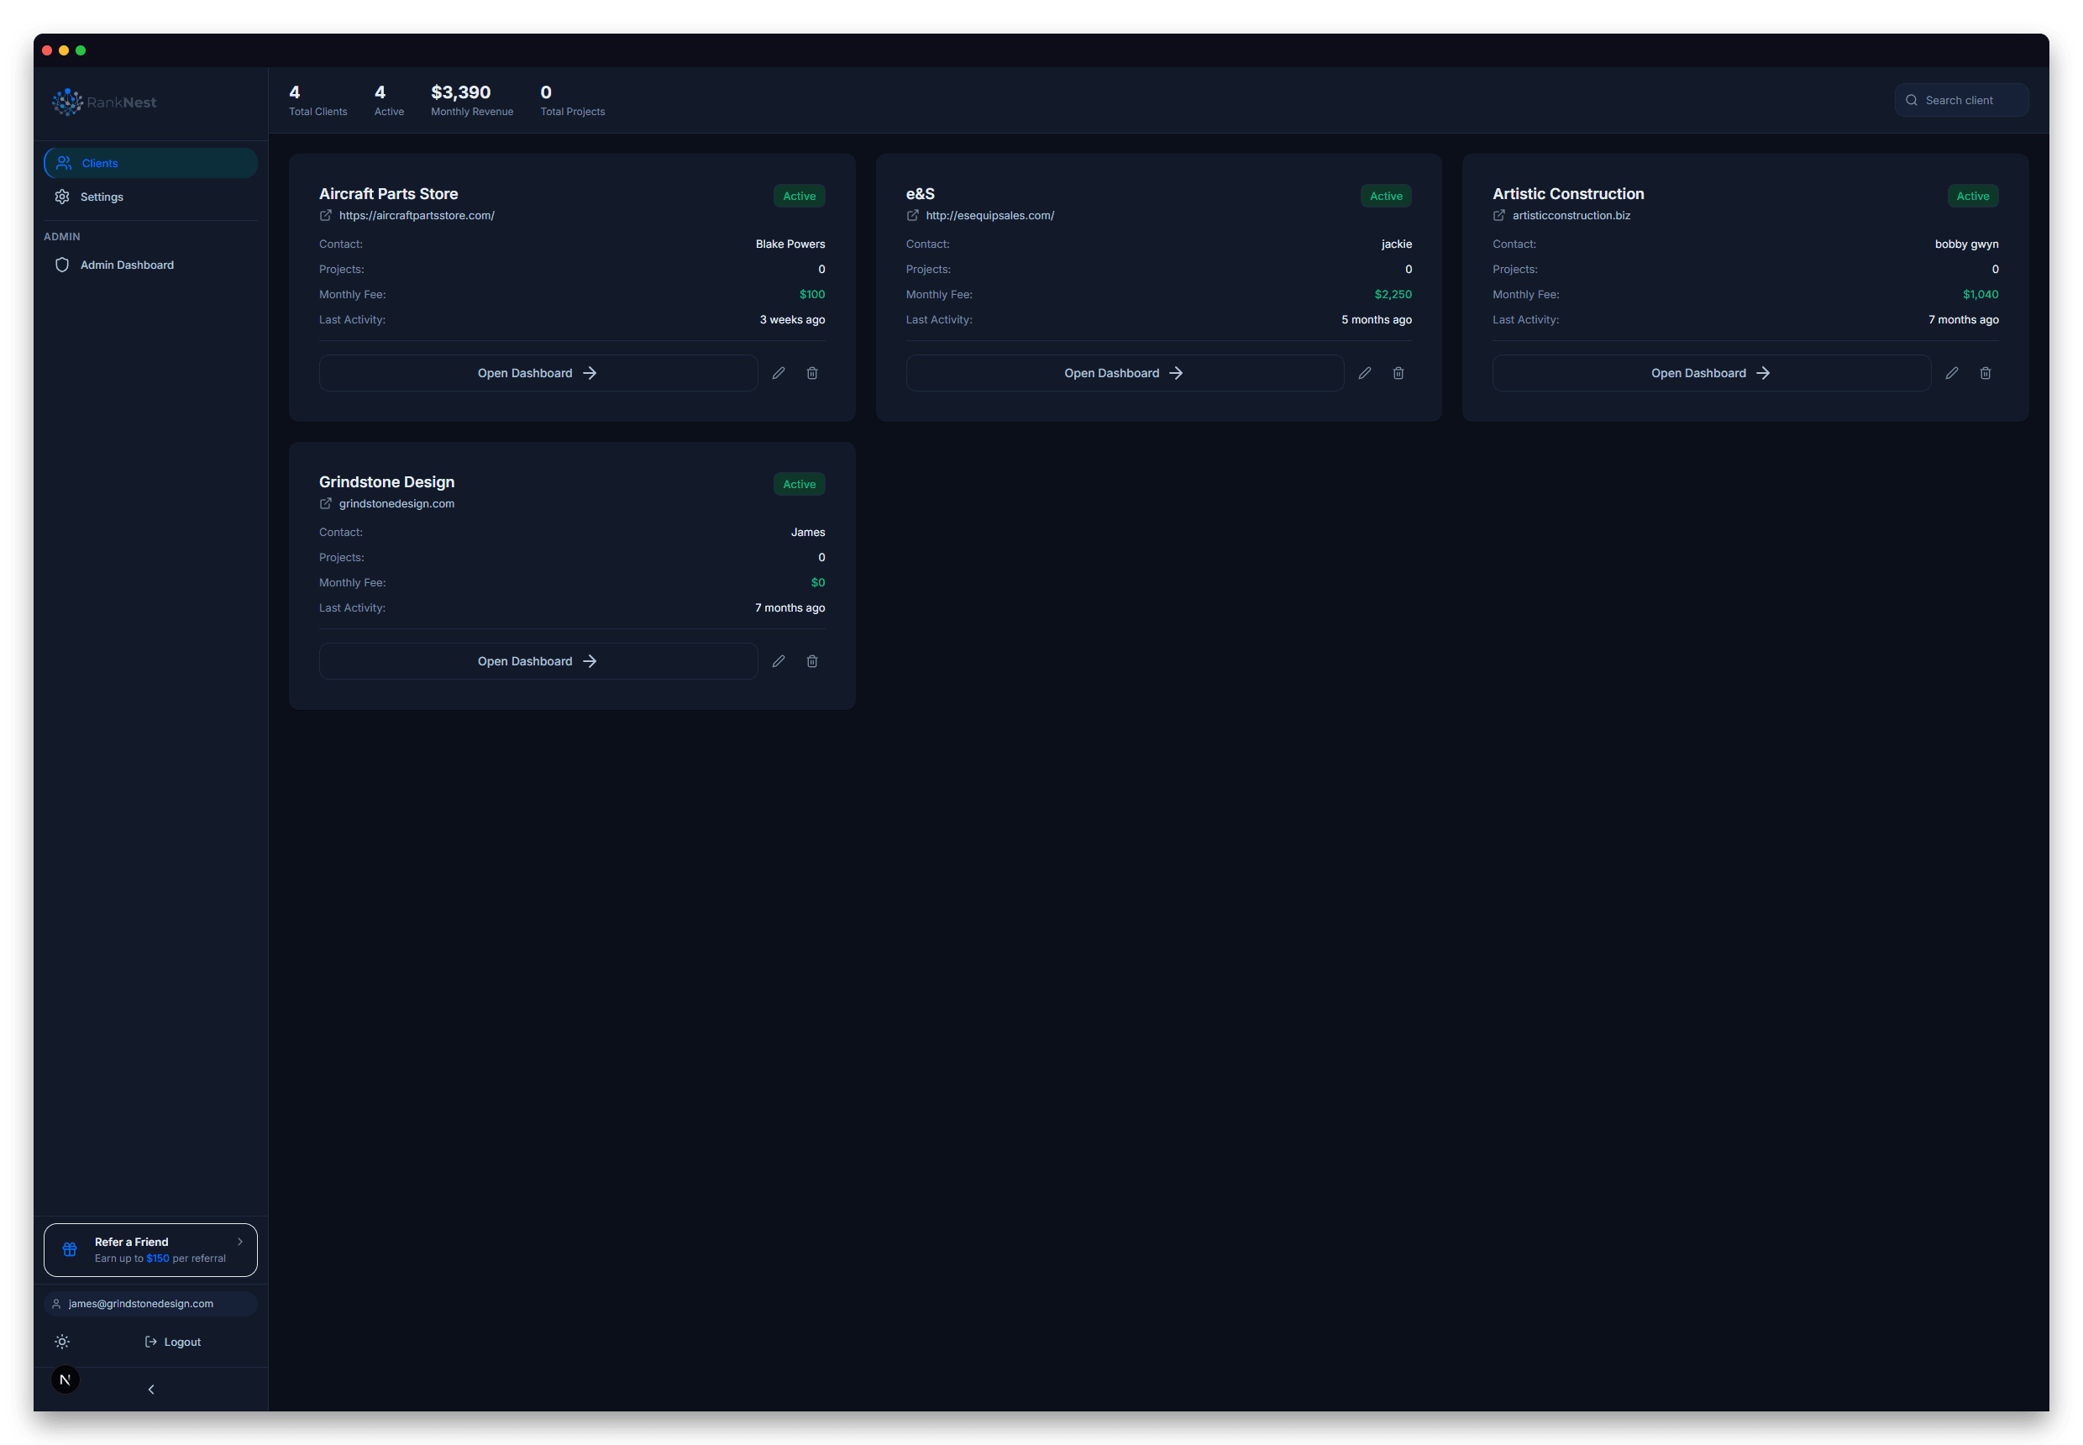Image resolution: width=2083 pixels, height=1445 pixels.
Task: Delete the Grindstone Design client via trash icon
Action: click(x=811, y=661)
